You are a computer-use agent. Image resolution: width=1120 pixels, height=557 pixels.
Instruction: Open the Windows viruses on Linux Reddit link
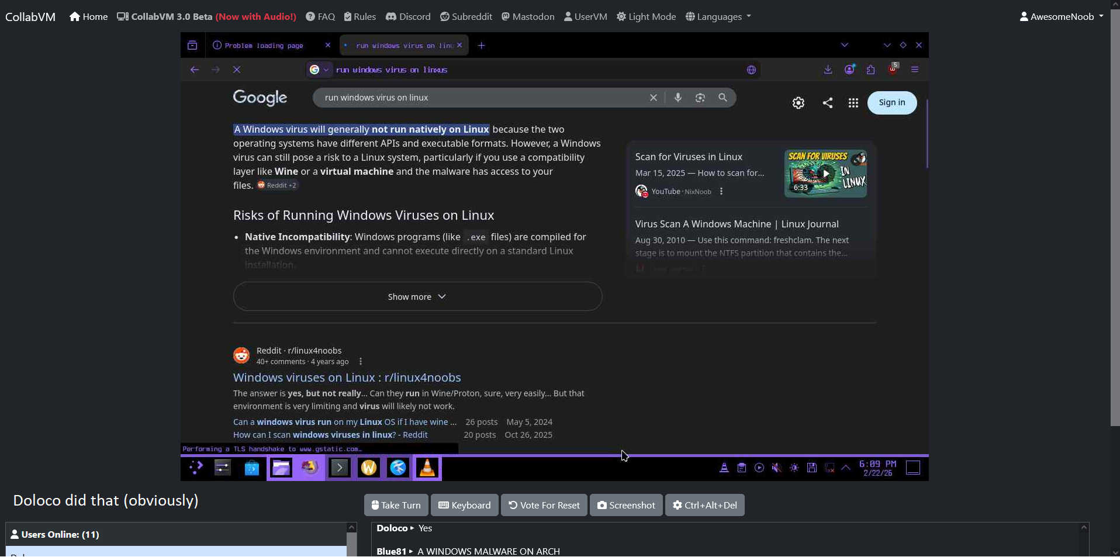[x=347, y=378]
